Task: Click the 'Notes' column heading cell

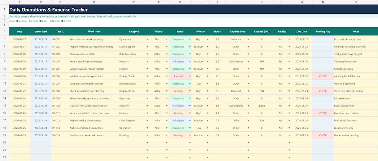Action: coord(356,32)
